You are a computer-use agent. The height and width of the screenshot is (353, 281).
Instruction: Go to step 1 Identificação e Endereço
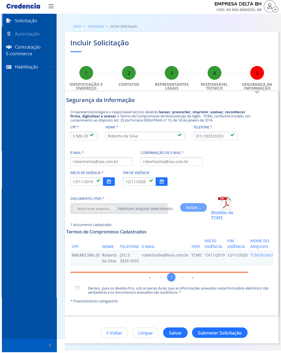click(86, 73)
